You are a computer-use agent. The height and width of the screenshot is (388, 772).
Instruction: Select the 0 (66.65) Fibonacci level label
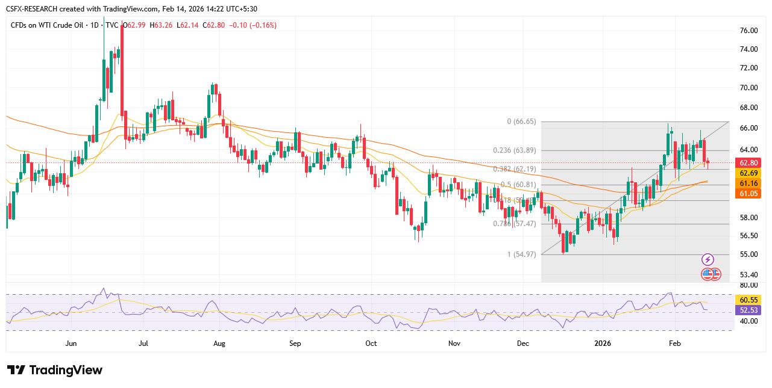(521, 122)
